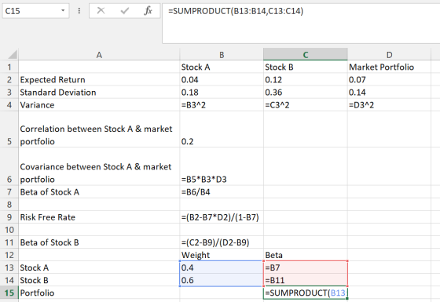Click cell with value 0.36
Screen dimensions: 440x302
(x=306, y=93)
